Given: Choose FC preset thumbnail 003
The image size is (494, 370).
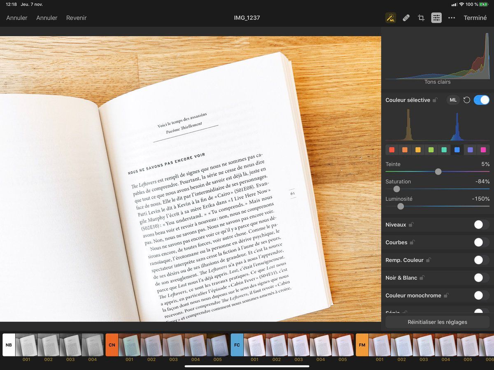Looking at the screenshot, I should (x=298, y=345).
